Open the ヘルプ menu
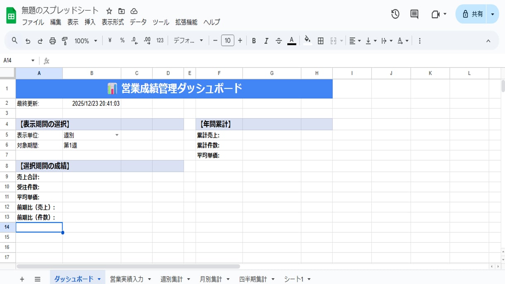 (x=212, y=22)
